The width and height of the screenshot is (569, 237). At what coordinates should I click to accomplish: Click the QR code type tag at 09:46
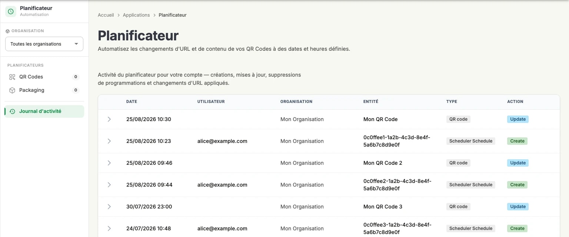pyautogui.click(x=458, y=163)
